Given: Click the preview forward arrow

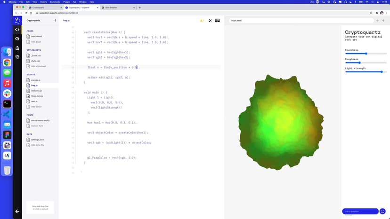Looking at the screenshot, I should click(x=384, y=21).
